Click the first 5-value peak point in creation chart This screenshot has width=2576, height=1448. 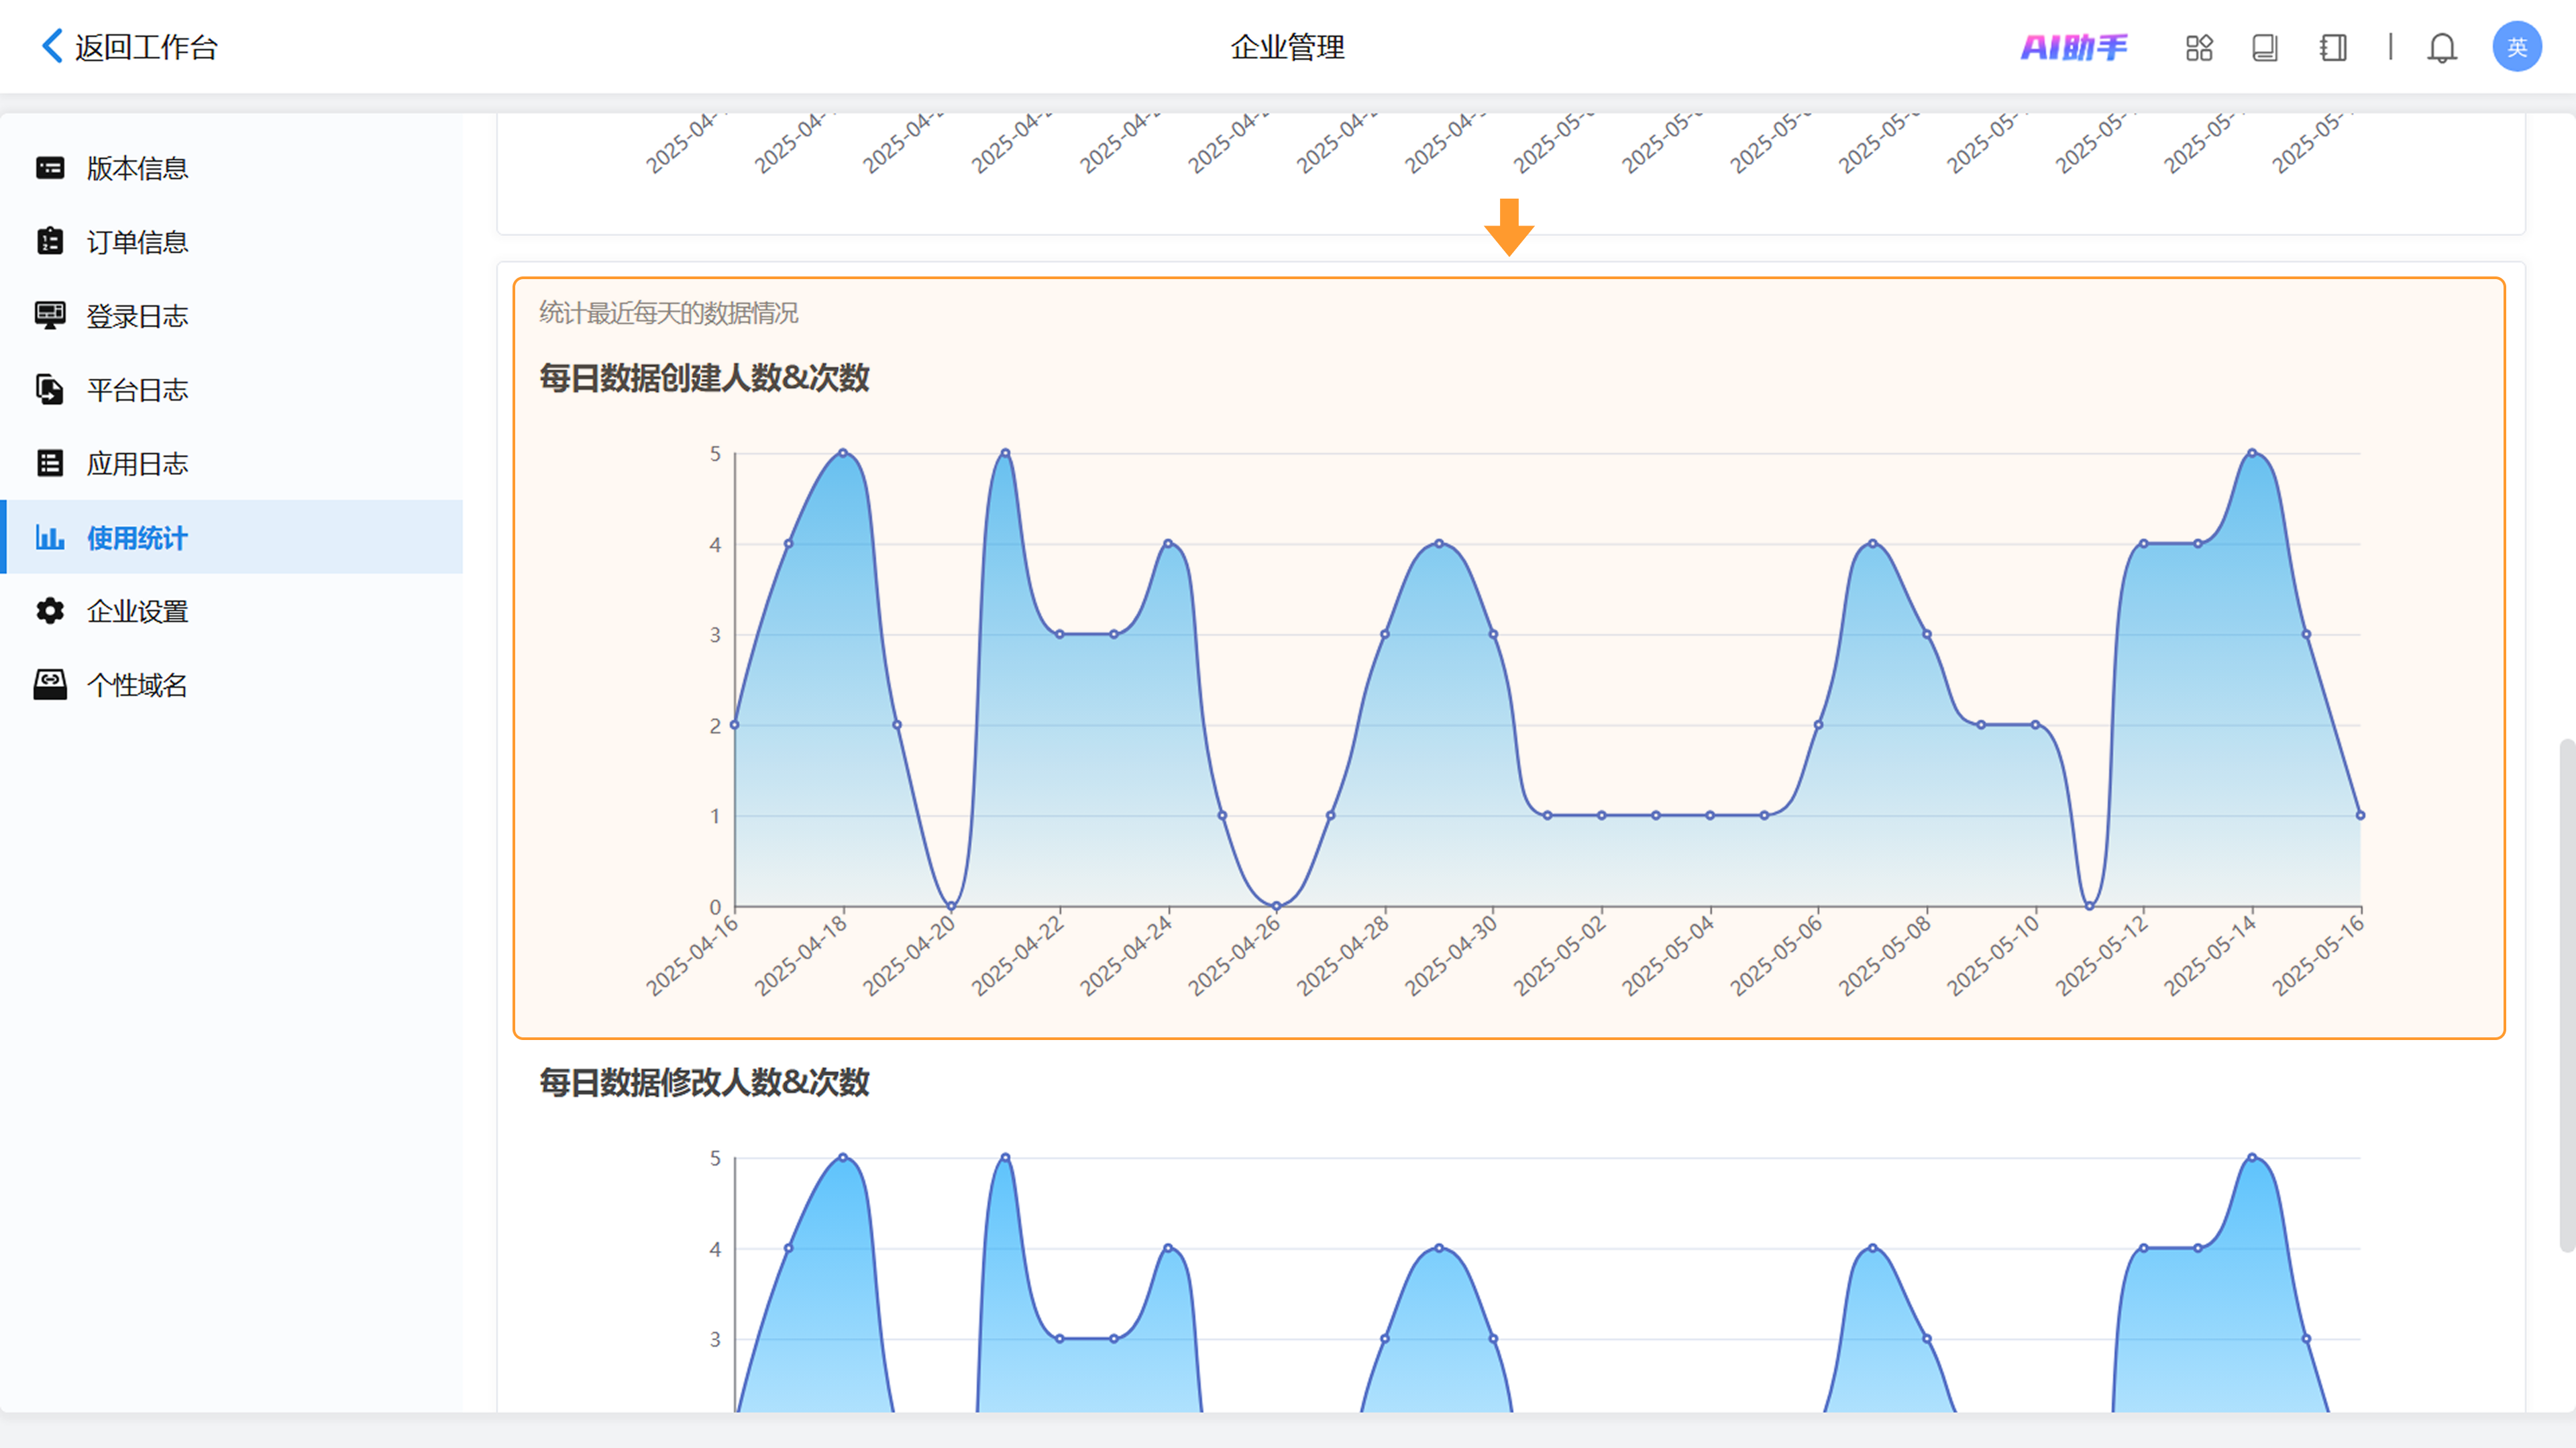pyautogui.click(x=843, y=453)
